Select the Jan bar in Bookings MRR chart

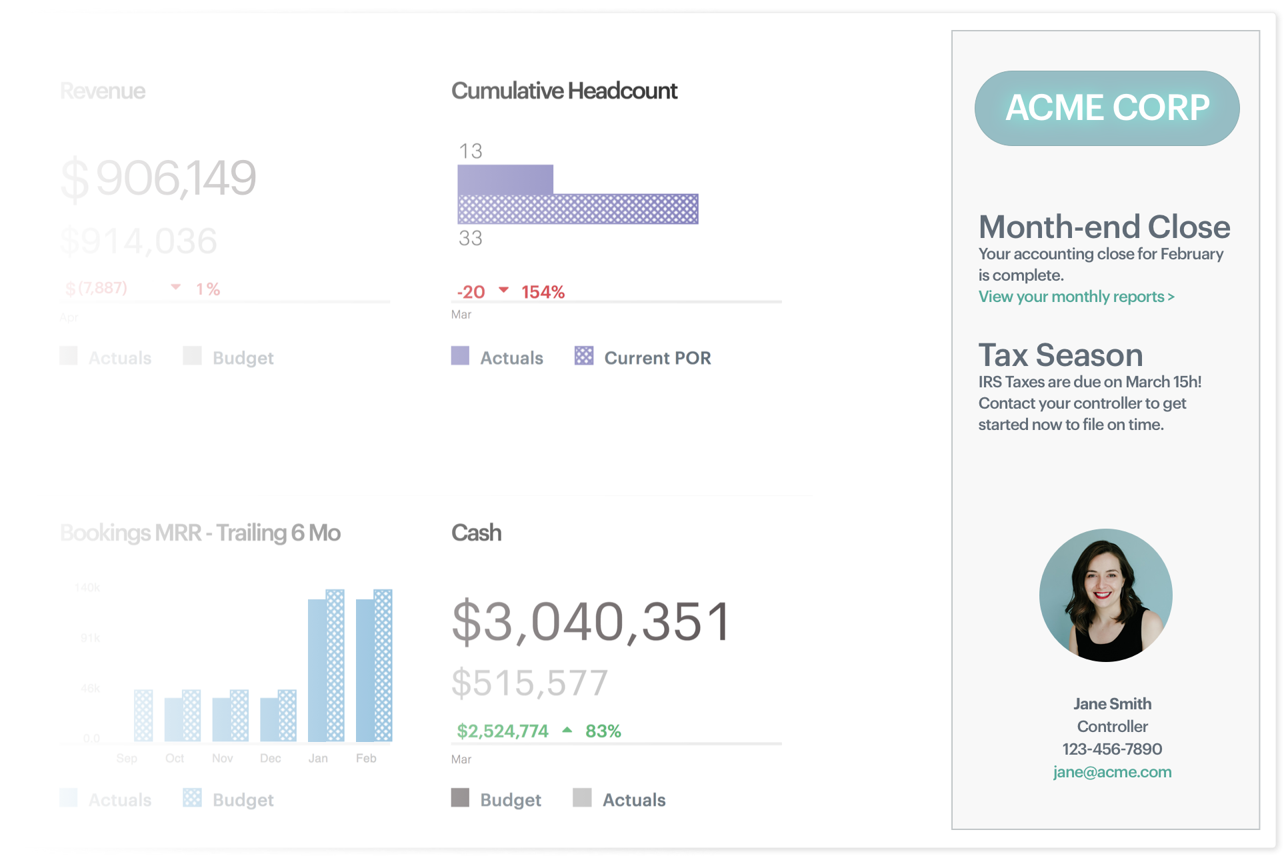point(326,665)
